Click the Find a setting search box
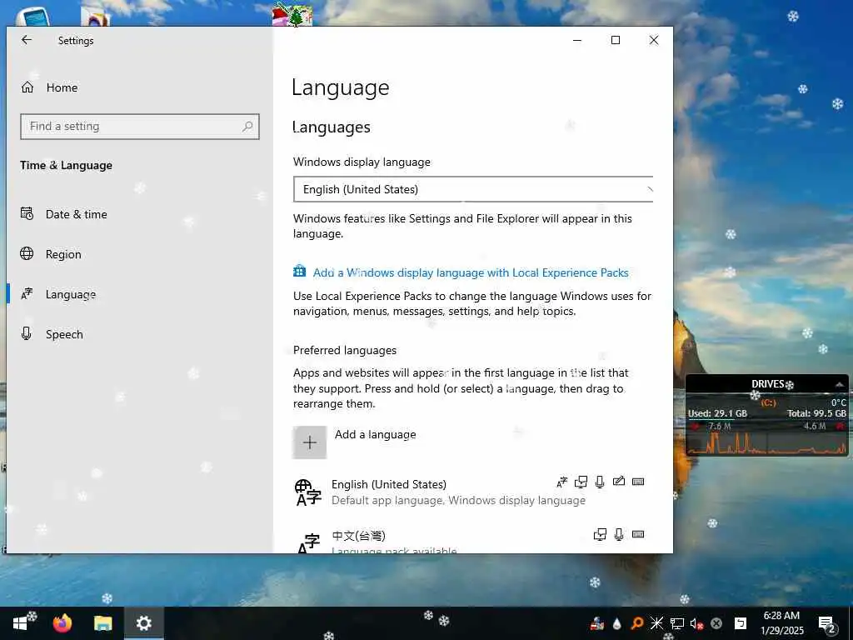This screenshot has height=640, width=853. [x=140, y=127]
